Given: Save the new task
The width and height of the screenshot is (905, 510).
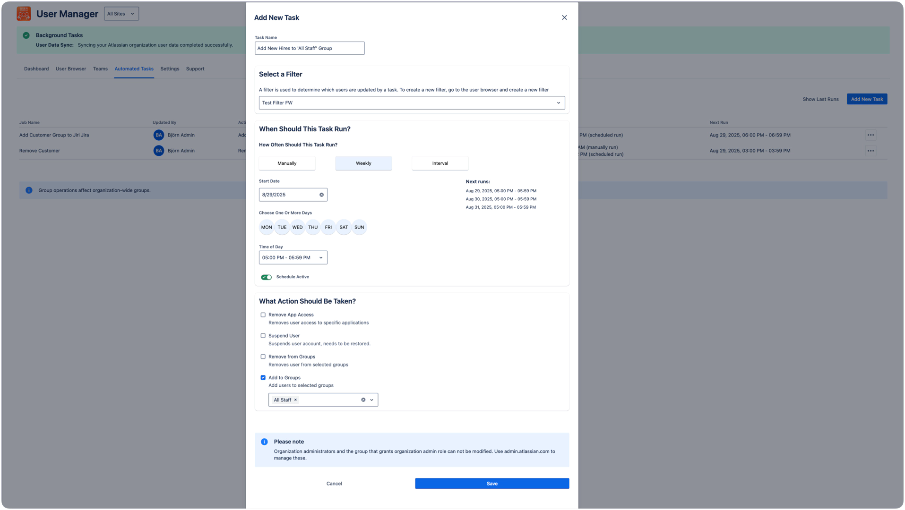Looking at the screenshot, I should pos(491,483).
